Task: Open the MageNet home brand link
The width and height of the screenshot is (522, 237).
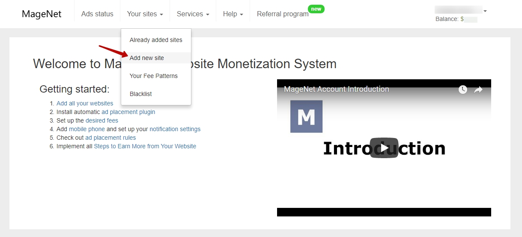Action: pos(42,14)
